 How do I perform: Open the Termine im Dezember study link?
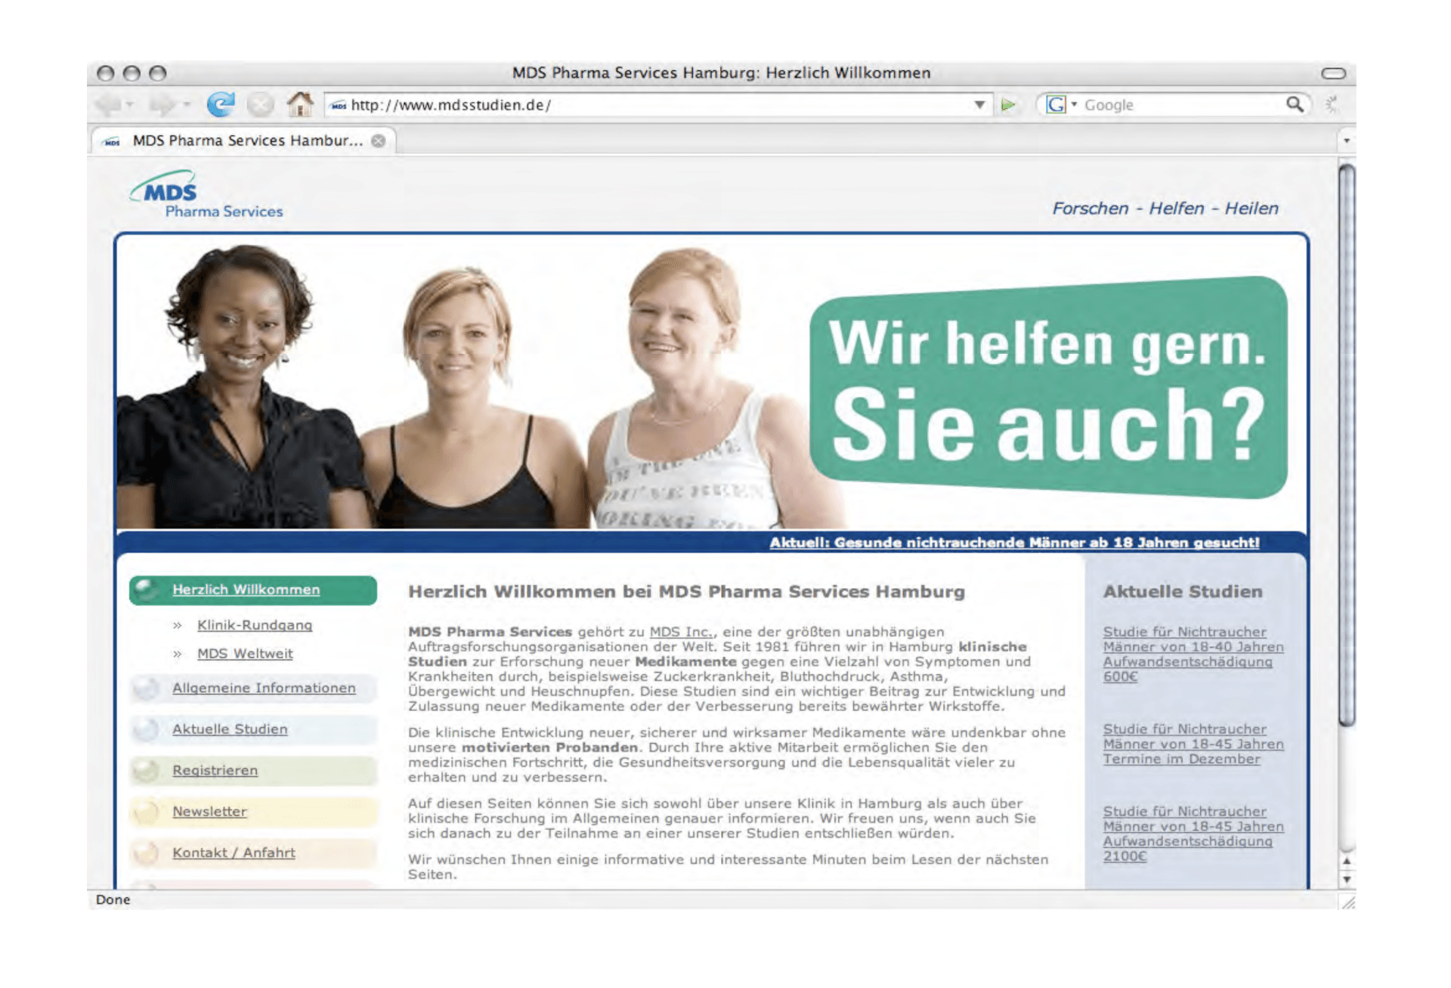tap(1193, 744)
